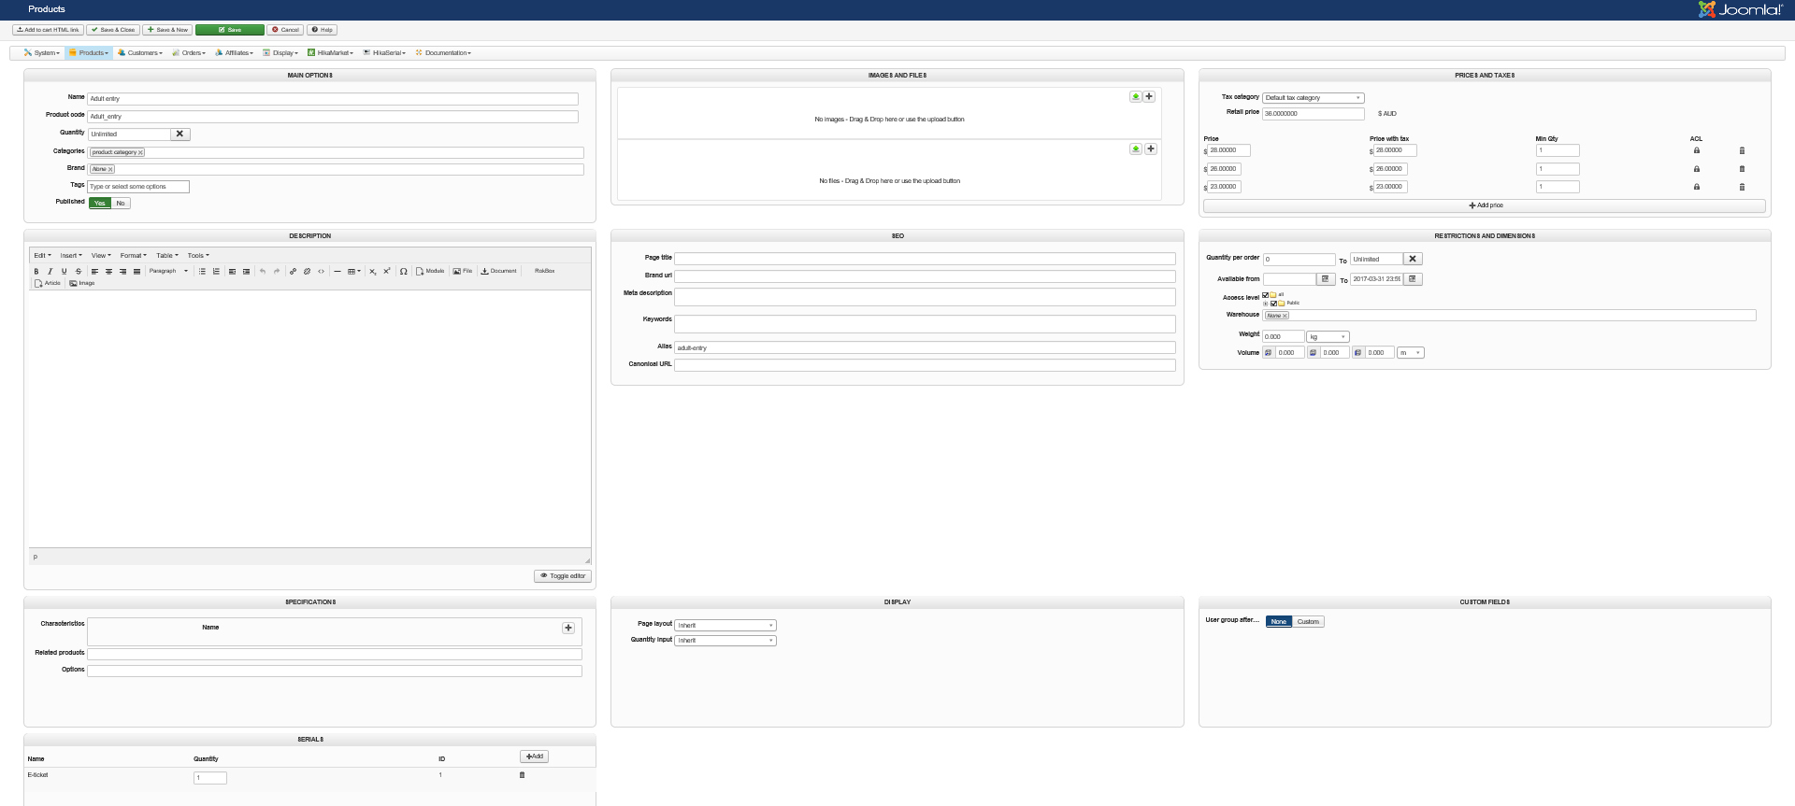Open the Tax category dropdown
This screenshot has height=806, width=1795.
(x=1314, y=98)
